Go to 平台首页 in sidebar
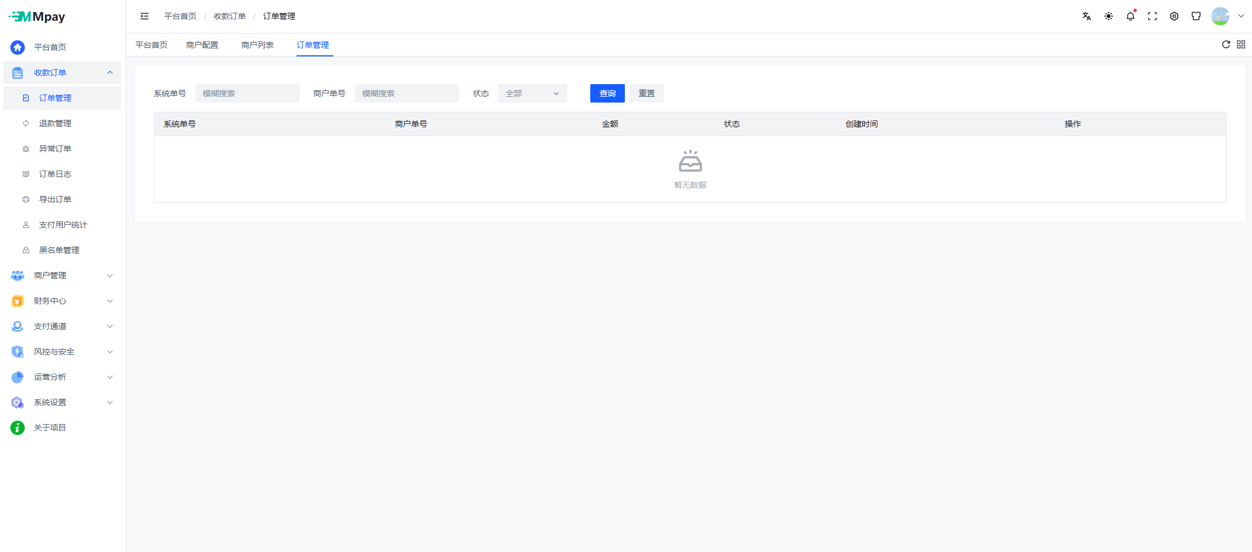This screenshot has height=552, width=1252. [x=50, y=47]
